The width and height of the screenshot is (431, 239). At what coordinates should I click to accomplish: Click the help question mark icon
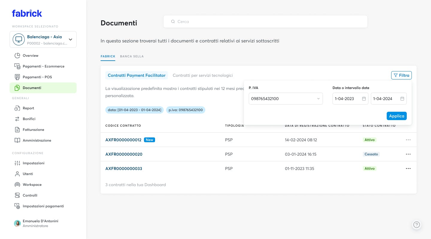[417, 225]
